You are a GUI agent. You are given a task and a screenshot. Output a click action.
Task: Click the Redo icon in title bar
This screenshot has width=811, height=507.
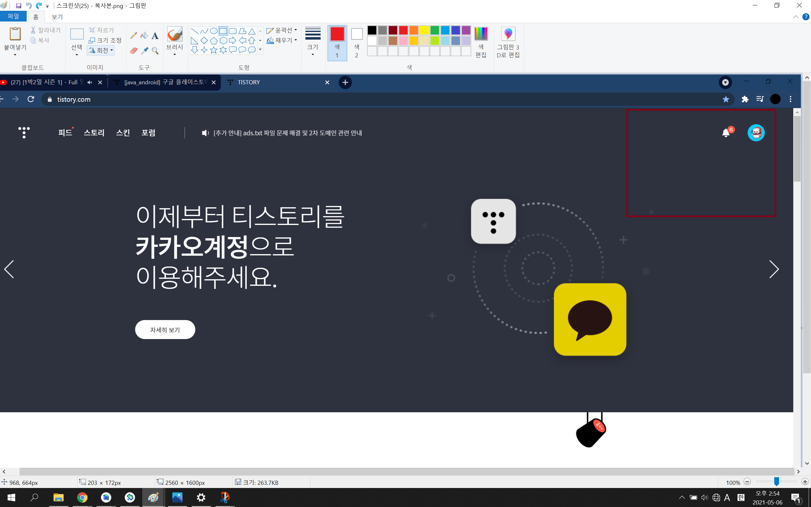[x=39, y=6]
